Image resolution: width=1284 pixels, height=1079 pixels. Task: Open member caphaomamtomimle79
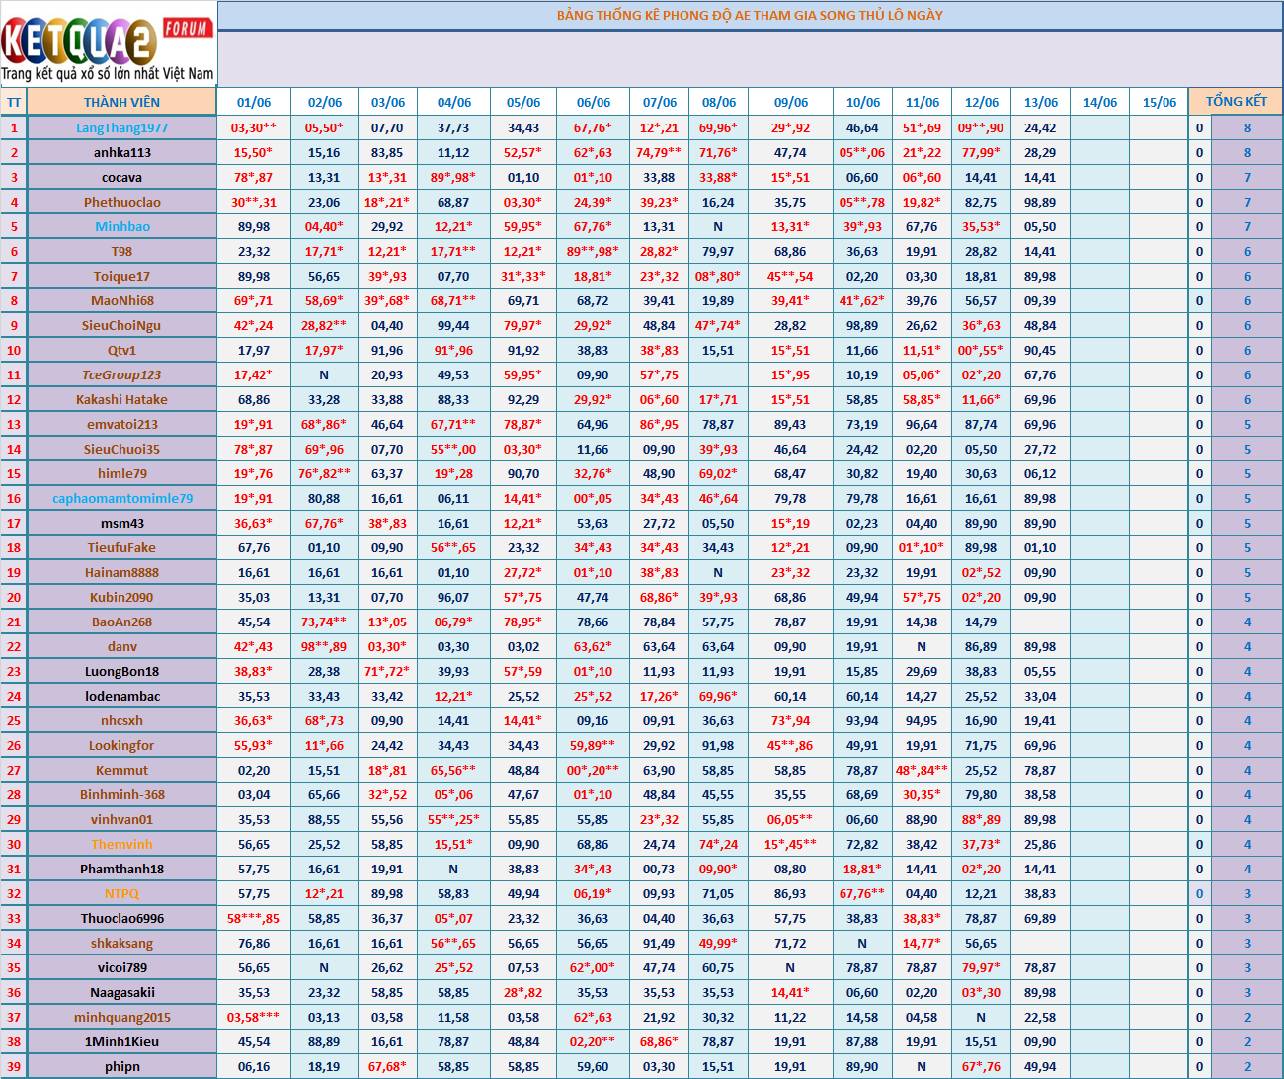pyautogui.click(x=121, y=498)
